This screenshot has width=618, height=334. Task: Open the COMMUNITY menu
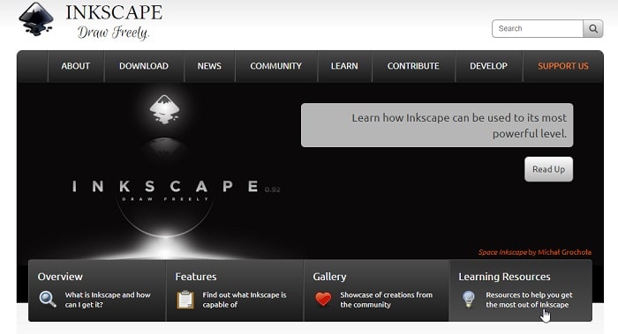tap(275, 66)
